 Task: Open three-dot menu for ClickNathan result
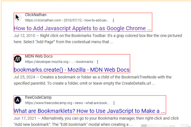tap(113, 21)
